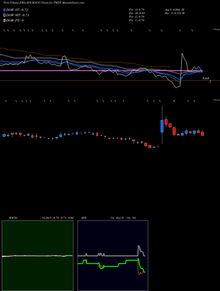Click the blue DOW ST legend swatch
The image size is (220, 291).
click(4, 10)
